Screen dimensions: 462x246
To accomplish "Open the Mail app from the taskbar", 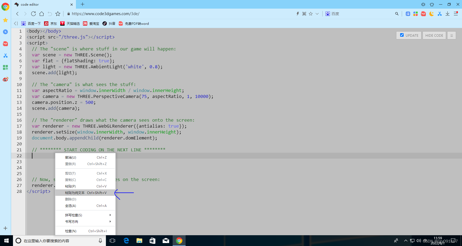I will (x=166, y=241).
